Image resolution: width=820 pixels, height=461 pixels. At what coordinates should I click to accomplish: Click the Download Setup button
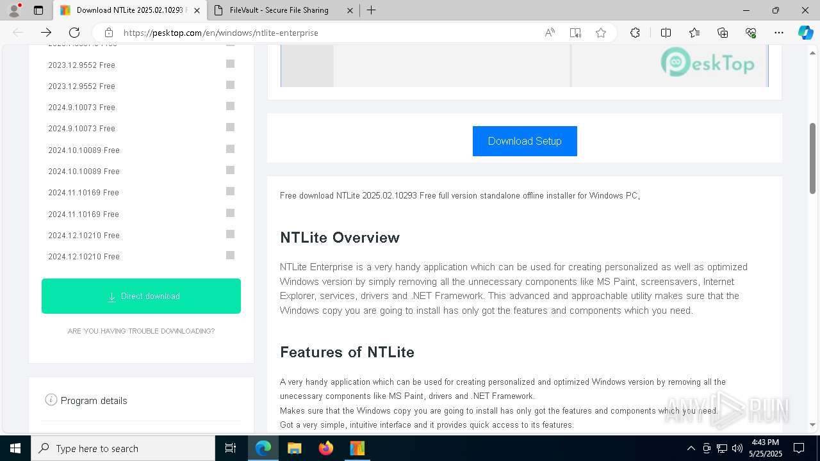(x=525, y=141)
